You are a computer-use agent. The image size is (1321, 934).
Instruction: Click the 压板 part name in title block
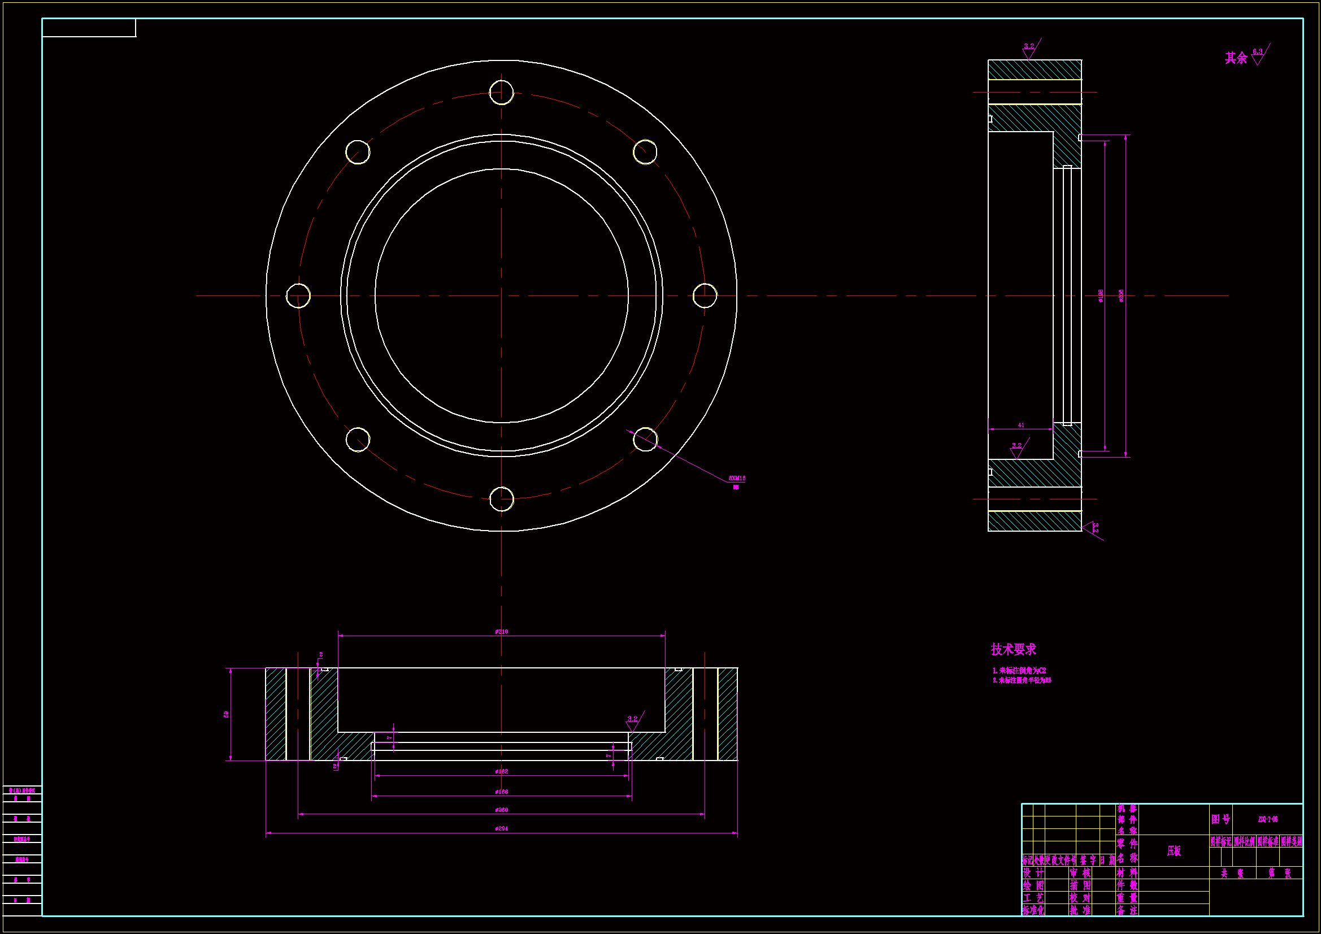point(1174,851)
